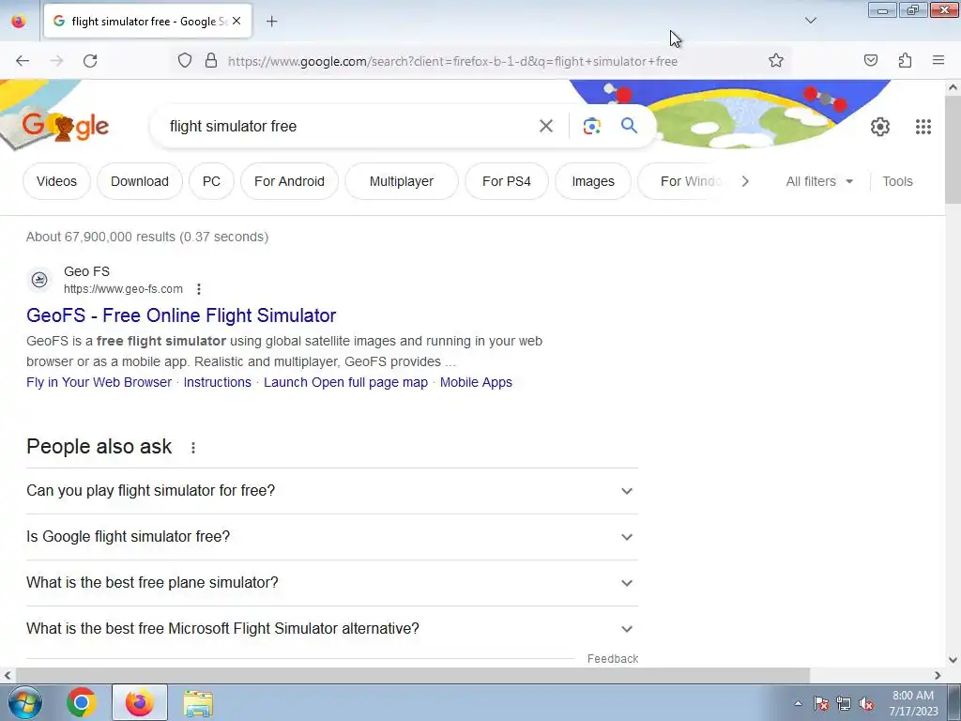Select the Images filter chip
The image size is (961, 721).
click(593, 181)
